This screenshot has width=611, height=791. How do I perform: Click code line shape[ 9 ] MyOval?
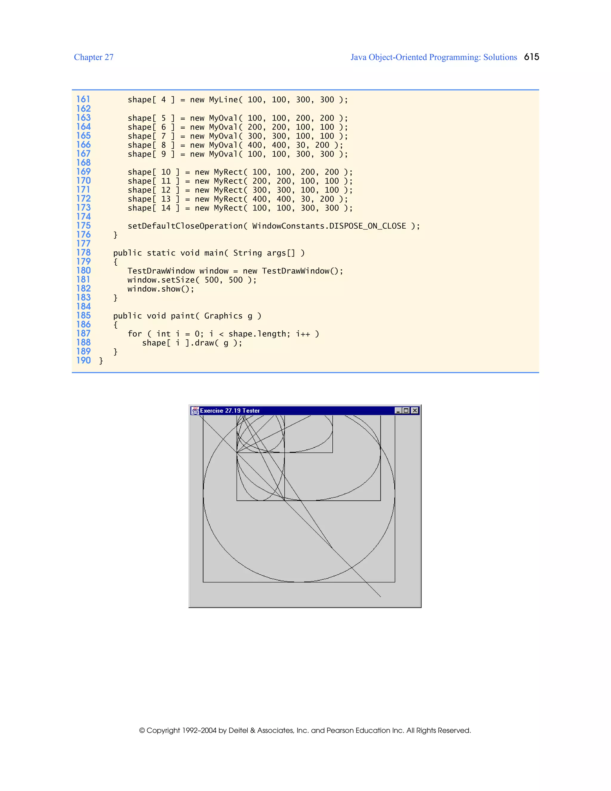(x=238, y=154)
